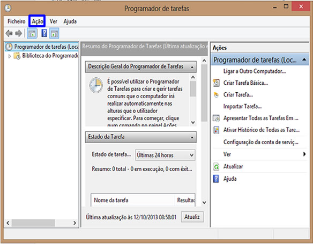This screenshot has width=313, height=244.
Task: Click the back arrow toolbar icon
Action: coord(9,33)
